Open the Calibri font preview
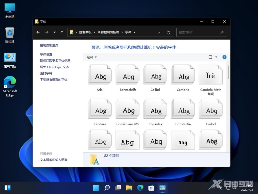This screenshot has height=194, width=258. click(155, 74)
